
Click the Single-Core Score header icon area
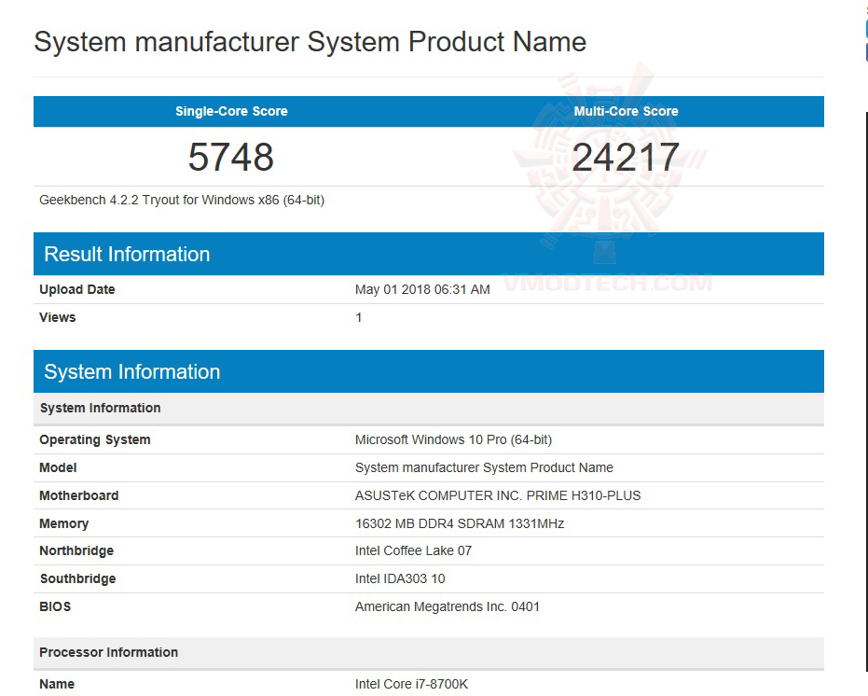coord(231,111)
